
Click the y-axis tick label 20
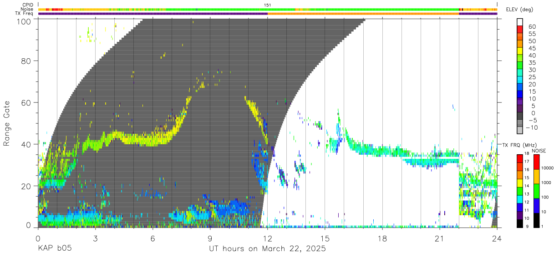click(26, 186)
